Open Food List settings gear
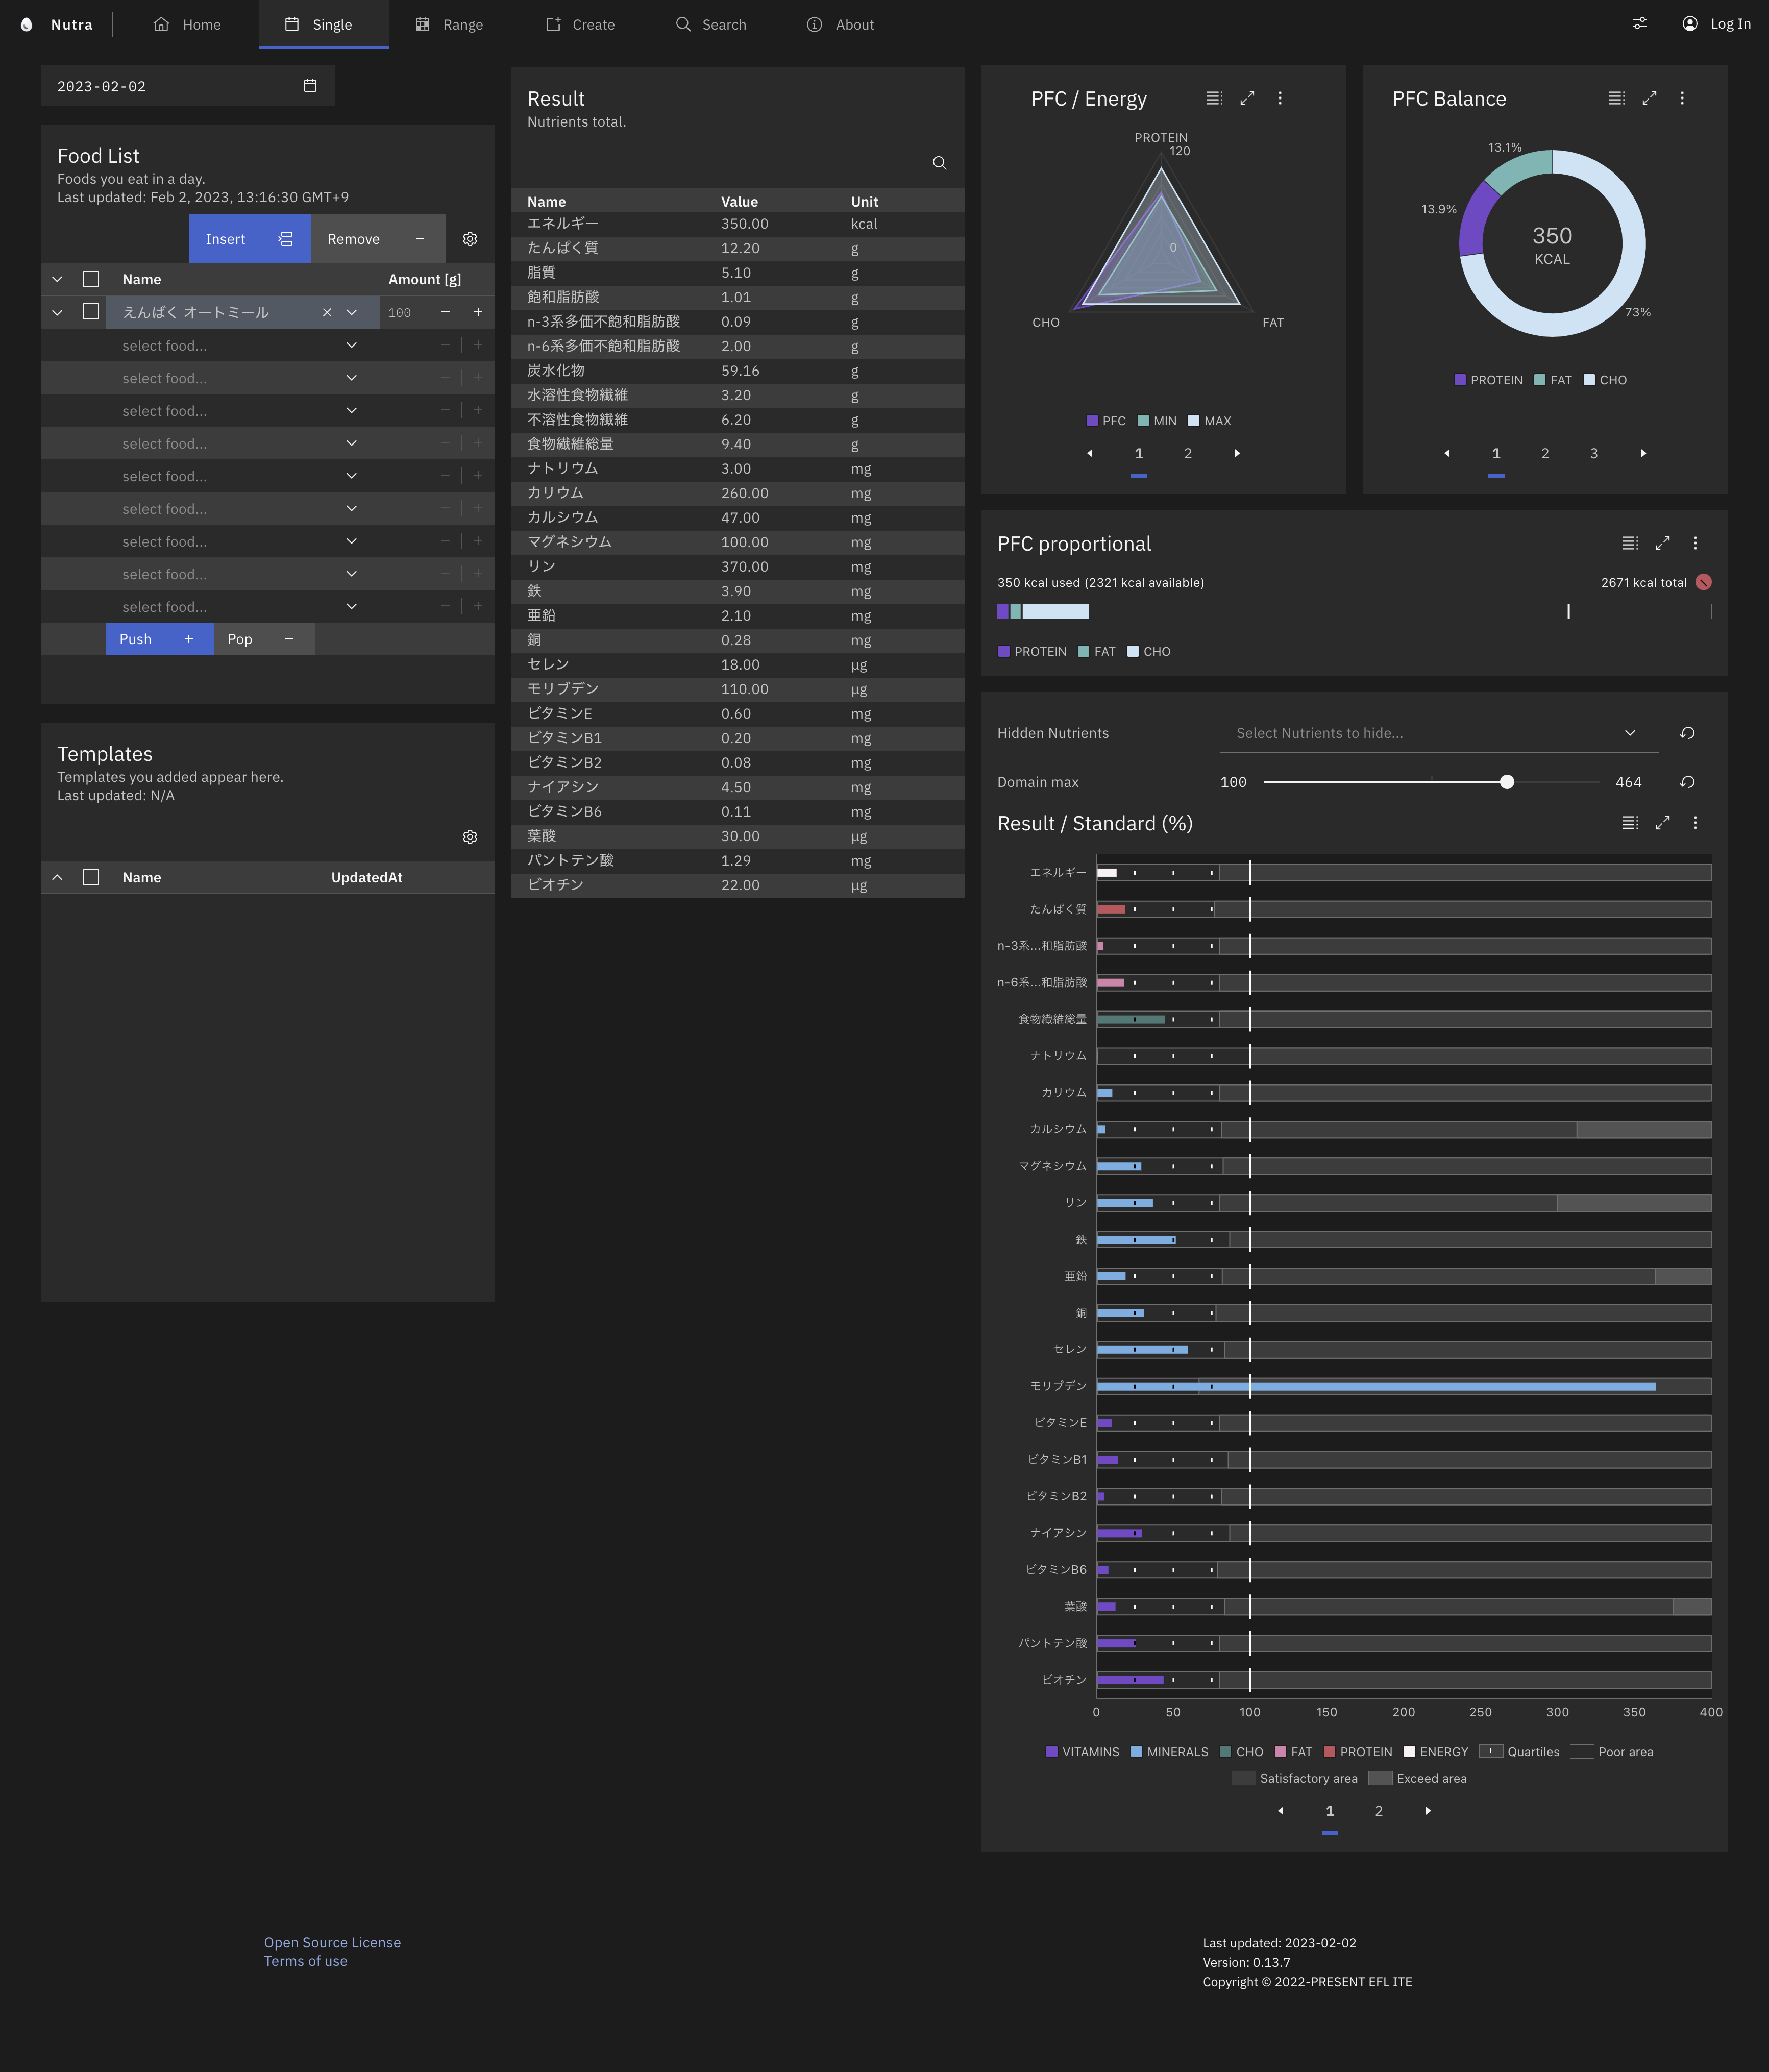The width and height of the screenshot is (1769, 2072). click(470, 239)
